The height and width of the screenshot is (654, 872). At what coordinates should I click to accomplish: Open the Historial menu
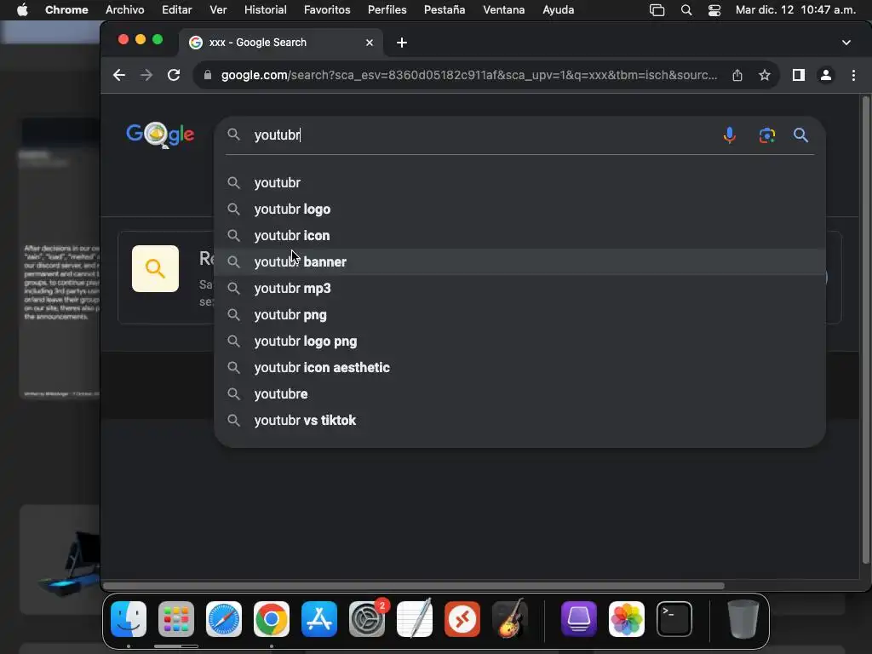[x=266, y=10]
